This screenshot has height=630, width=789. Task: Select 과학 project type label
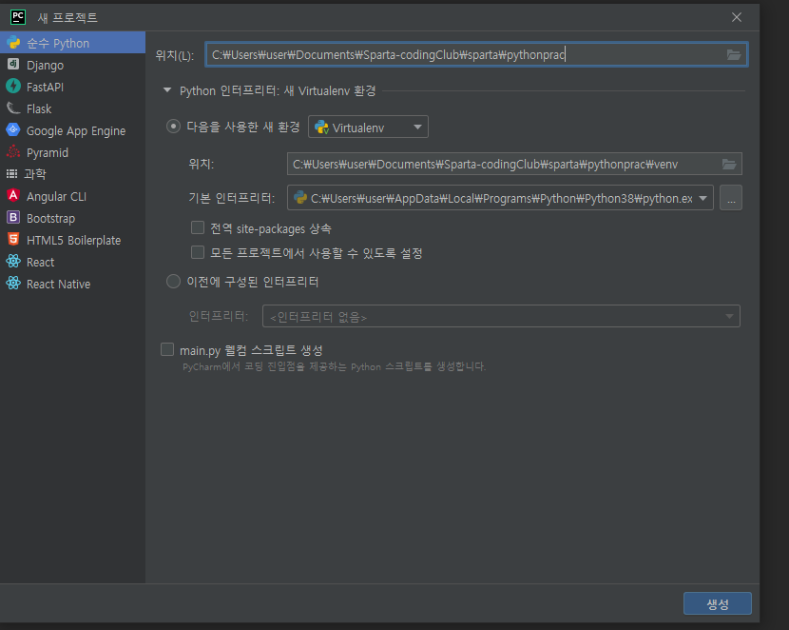click(x=35, y=174)
